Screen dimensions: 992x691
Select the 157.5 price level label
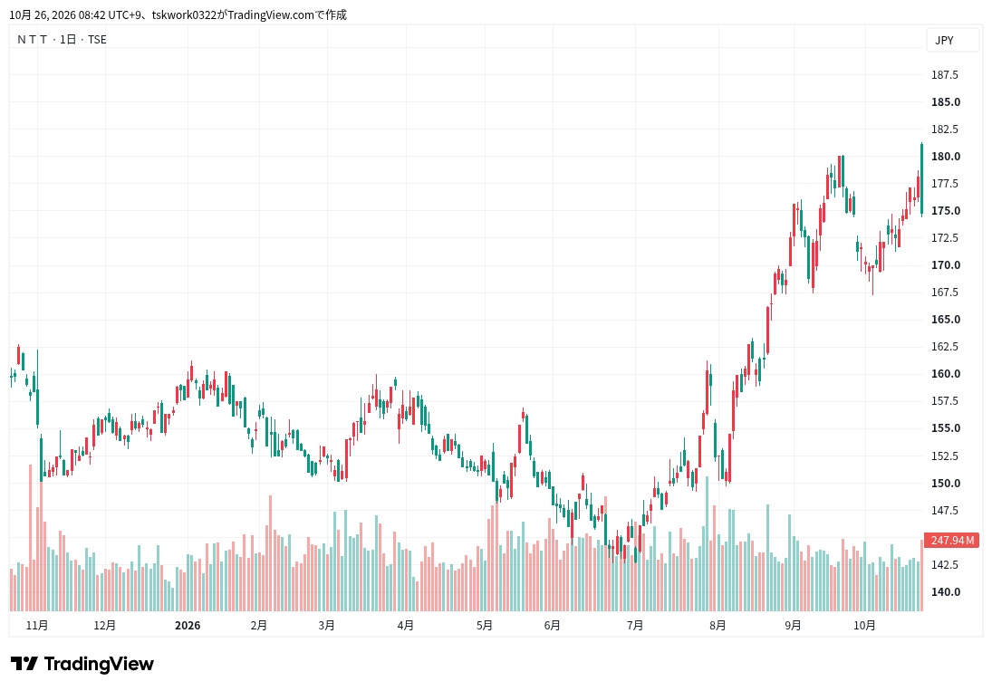tap(945, 401)
